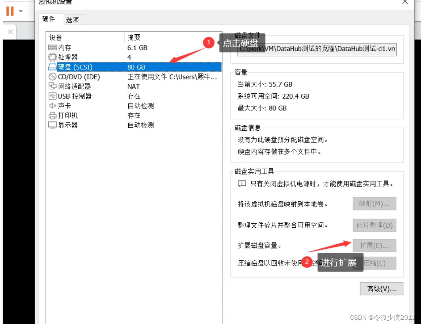
Task: Select the 声卡 sound card icon
Action: pos(53,106)
